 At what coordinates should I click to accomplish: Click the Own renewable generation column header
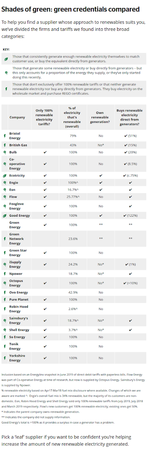(101, 117)
